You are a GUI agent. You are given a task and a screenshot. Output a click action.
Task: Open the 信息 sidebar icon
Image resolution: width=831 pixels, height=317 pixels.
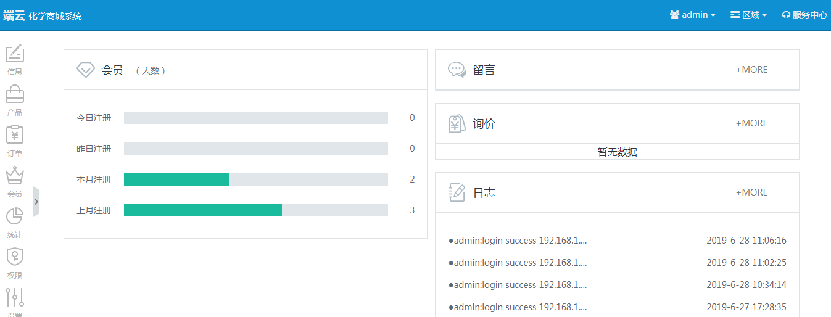click(15, 54)
